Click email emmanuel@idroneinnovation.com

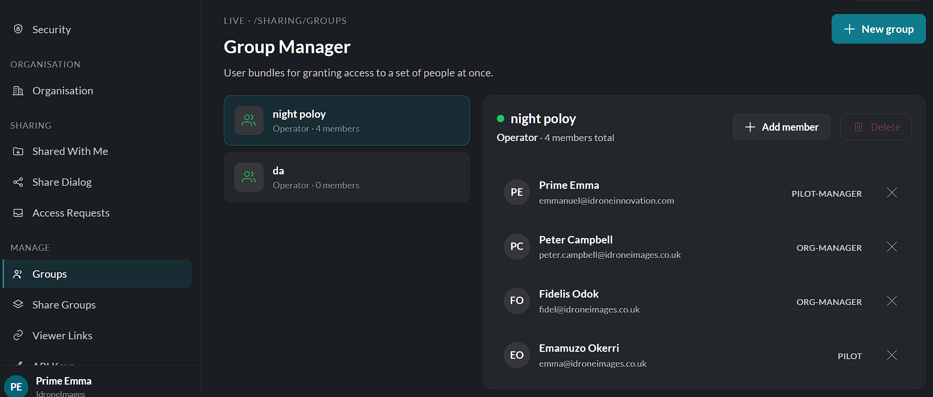click(606, 201)
